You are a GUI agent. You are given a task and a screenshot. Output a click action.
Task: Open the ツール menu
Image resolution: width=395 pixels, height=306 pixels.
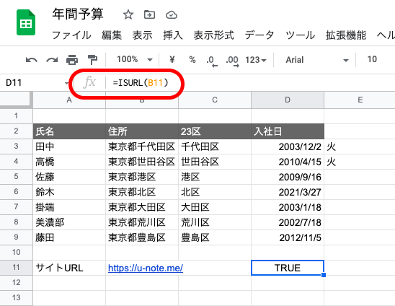(x=300, y=35)
